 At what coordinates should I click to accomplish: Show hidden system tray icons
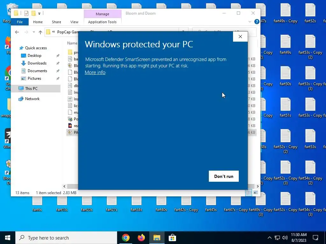tap(269, 238)
